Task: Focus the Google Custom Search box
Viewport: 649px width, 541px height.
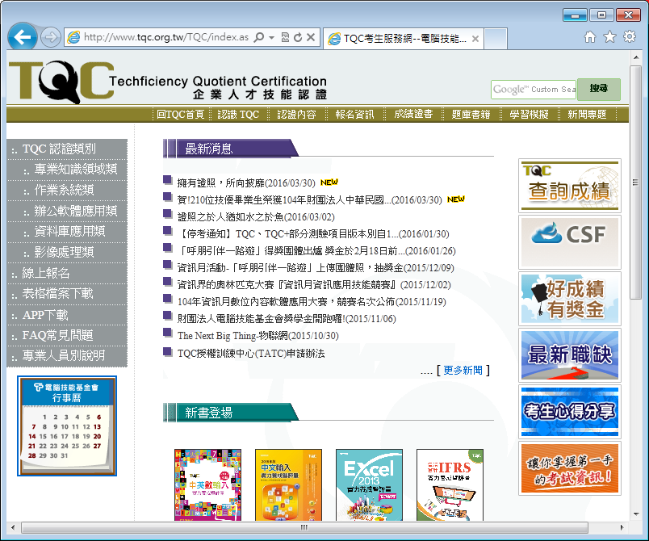Action: (x=534, y=90)
